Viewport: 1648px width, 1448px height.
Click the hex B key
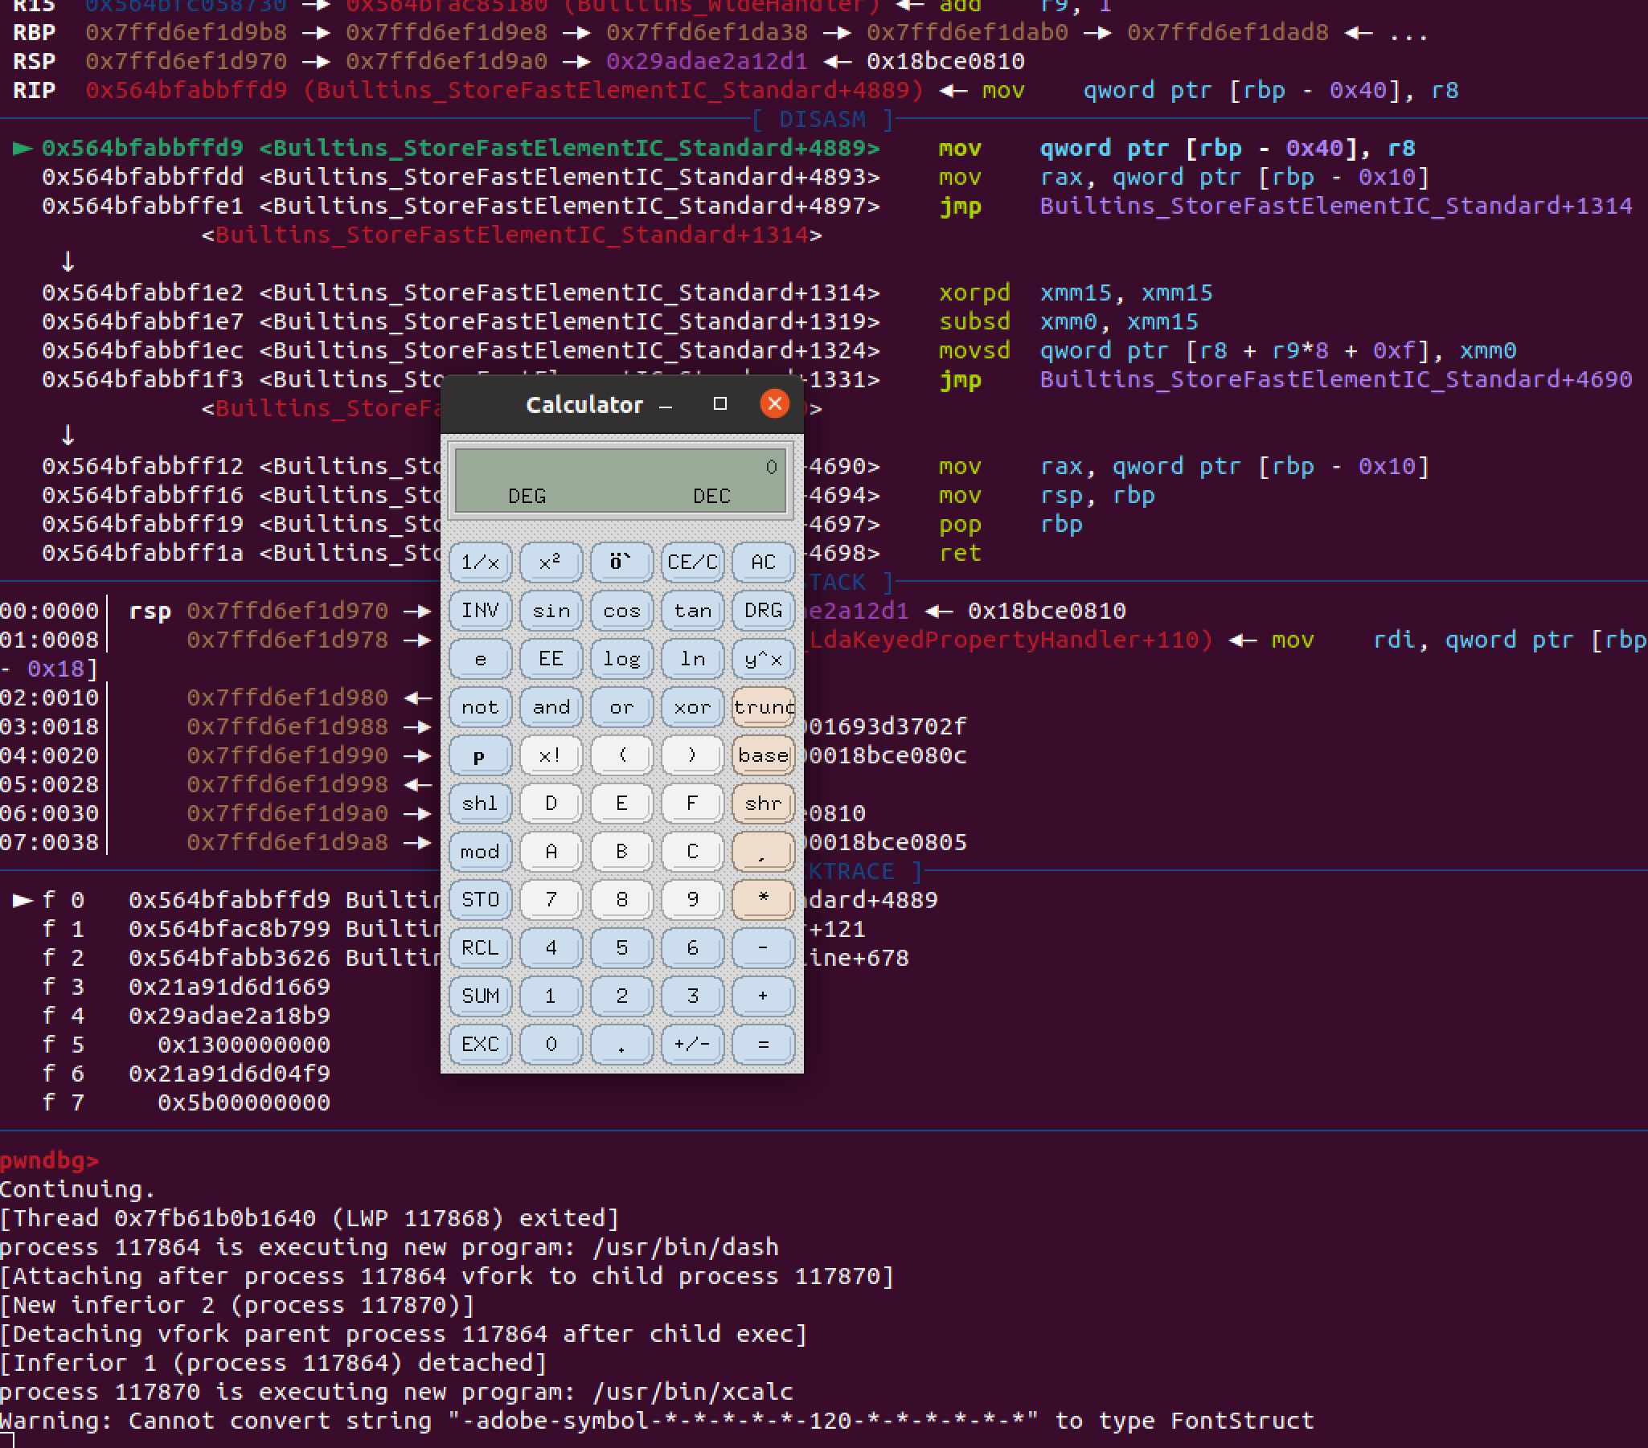click(621, 851)
